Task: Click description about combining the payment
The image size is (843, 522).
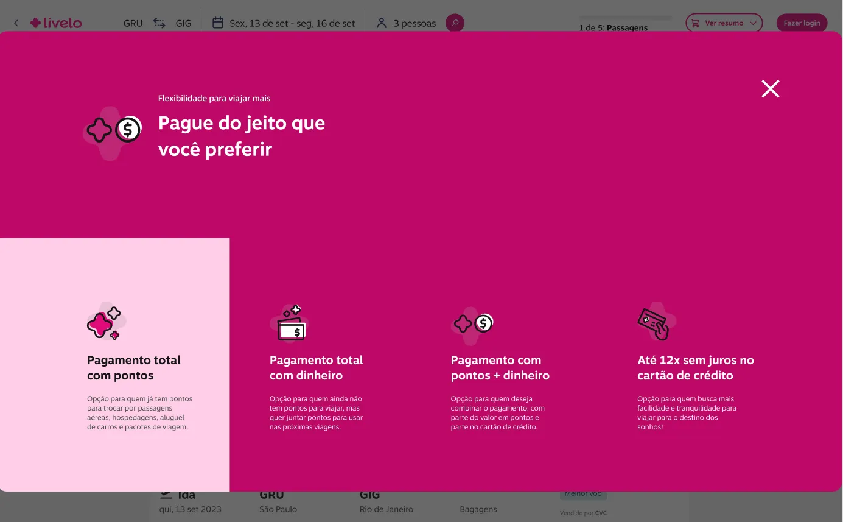Action: pyautogui.click(x=498, y=413)
